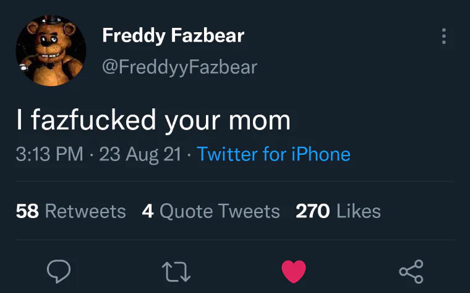470x293 pixels.
Task: View the Retweets list label
Action: (85, 211)
